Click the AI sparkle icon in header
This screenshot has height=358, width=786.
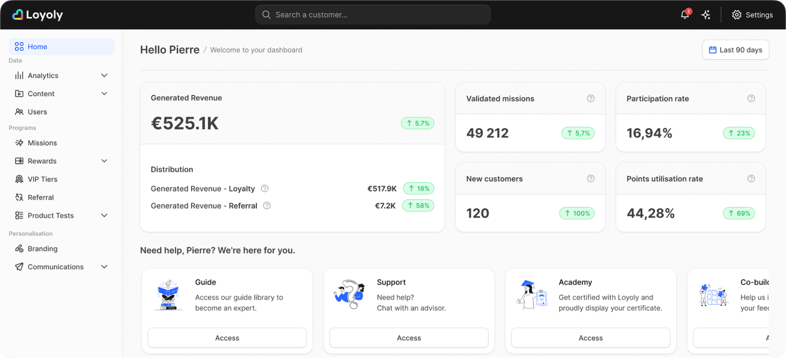pos(706,15)
